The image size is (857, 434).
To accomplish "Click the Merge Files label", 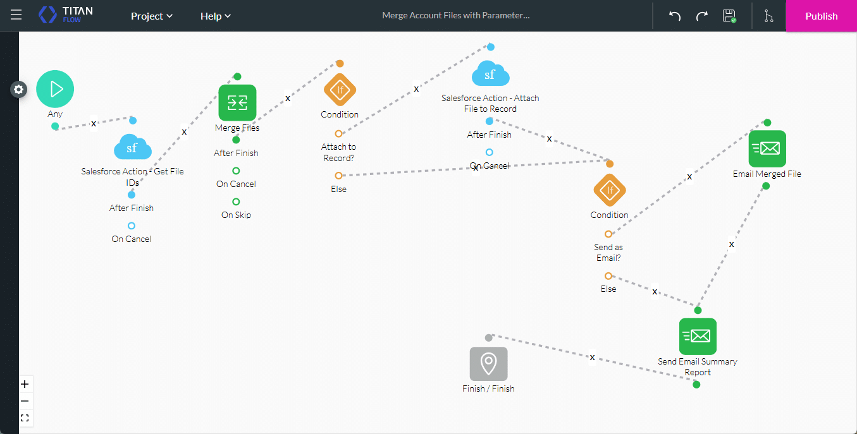I will 237,128.
